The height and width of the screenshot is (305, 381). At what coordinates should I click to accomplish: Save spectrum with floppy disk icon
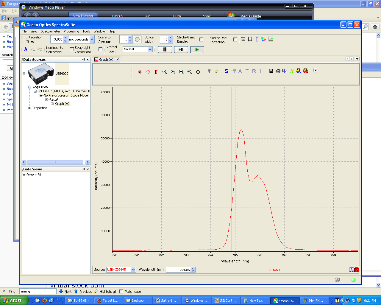click(x=271, y=71)
